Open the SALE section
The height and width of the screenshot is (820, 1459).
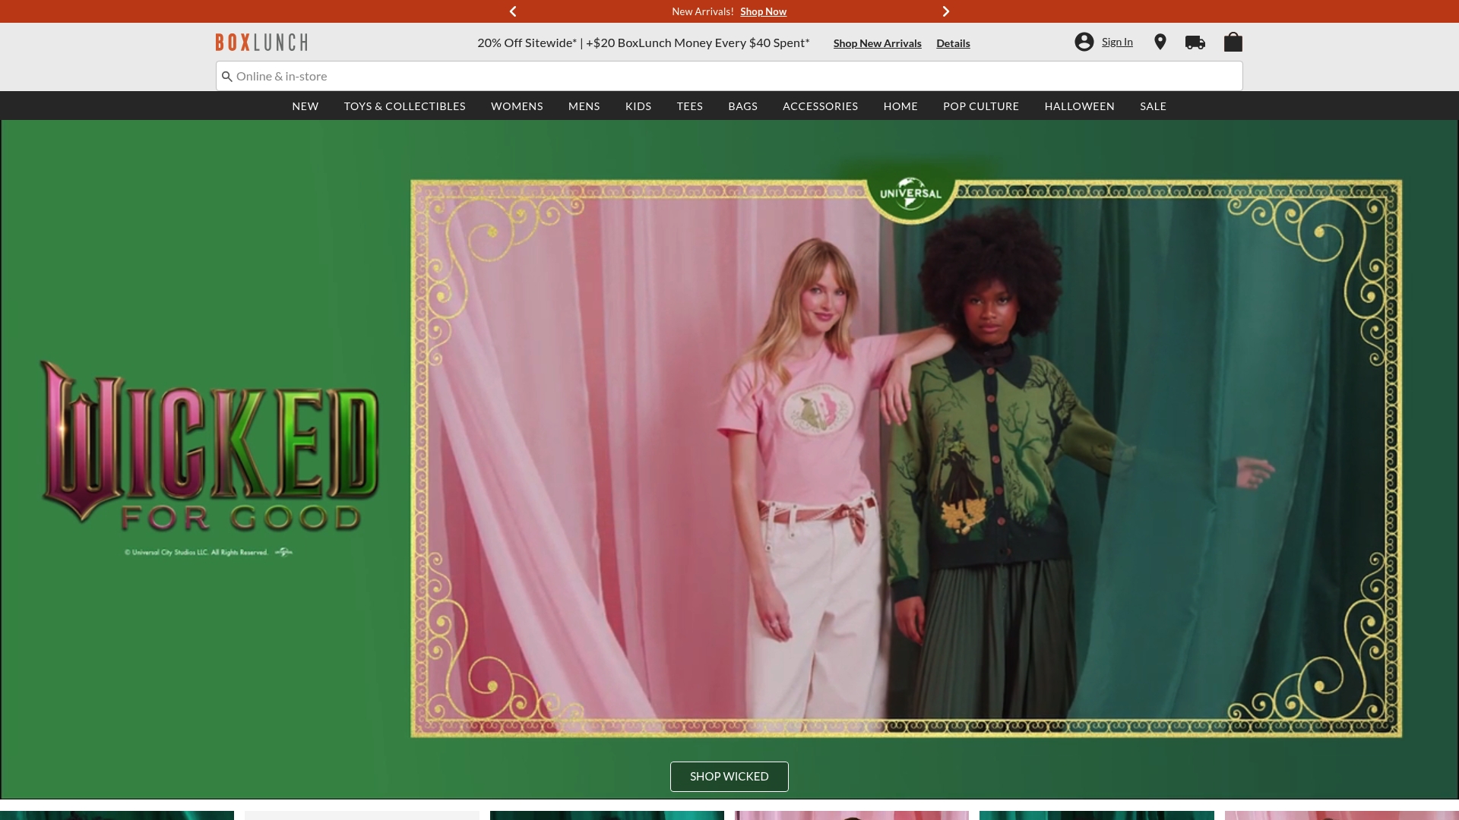point(1153,106)
